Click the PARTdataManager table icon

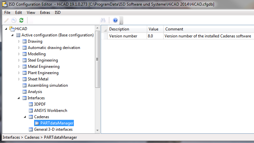click(x=37, y=123)
